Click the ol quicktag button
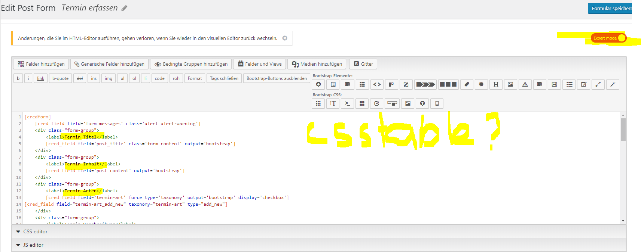641x252 pixels. tap(134, 78)
